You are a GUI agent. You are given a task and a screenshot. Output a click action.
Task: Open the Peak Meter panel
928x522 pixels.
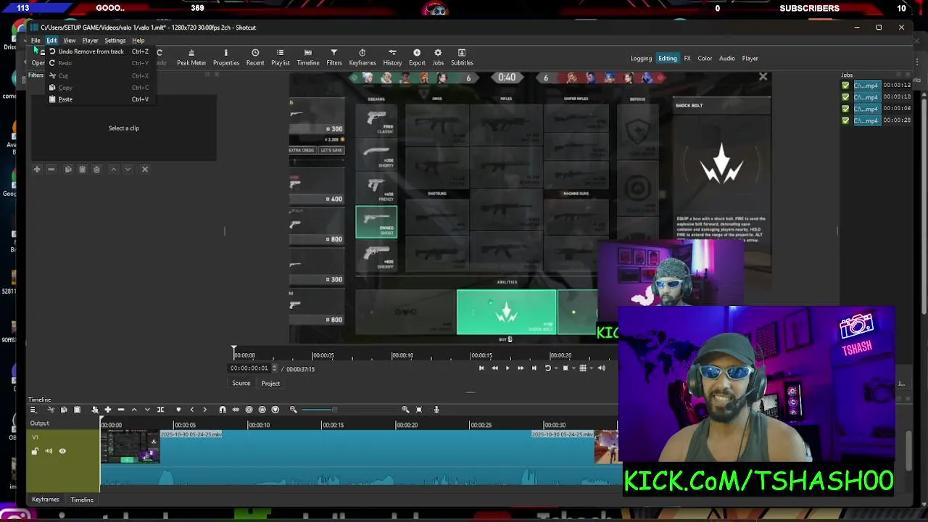click(191, 57)
